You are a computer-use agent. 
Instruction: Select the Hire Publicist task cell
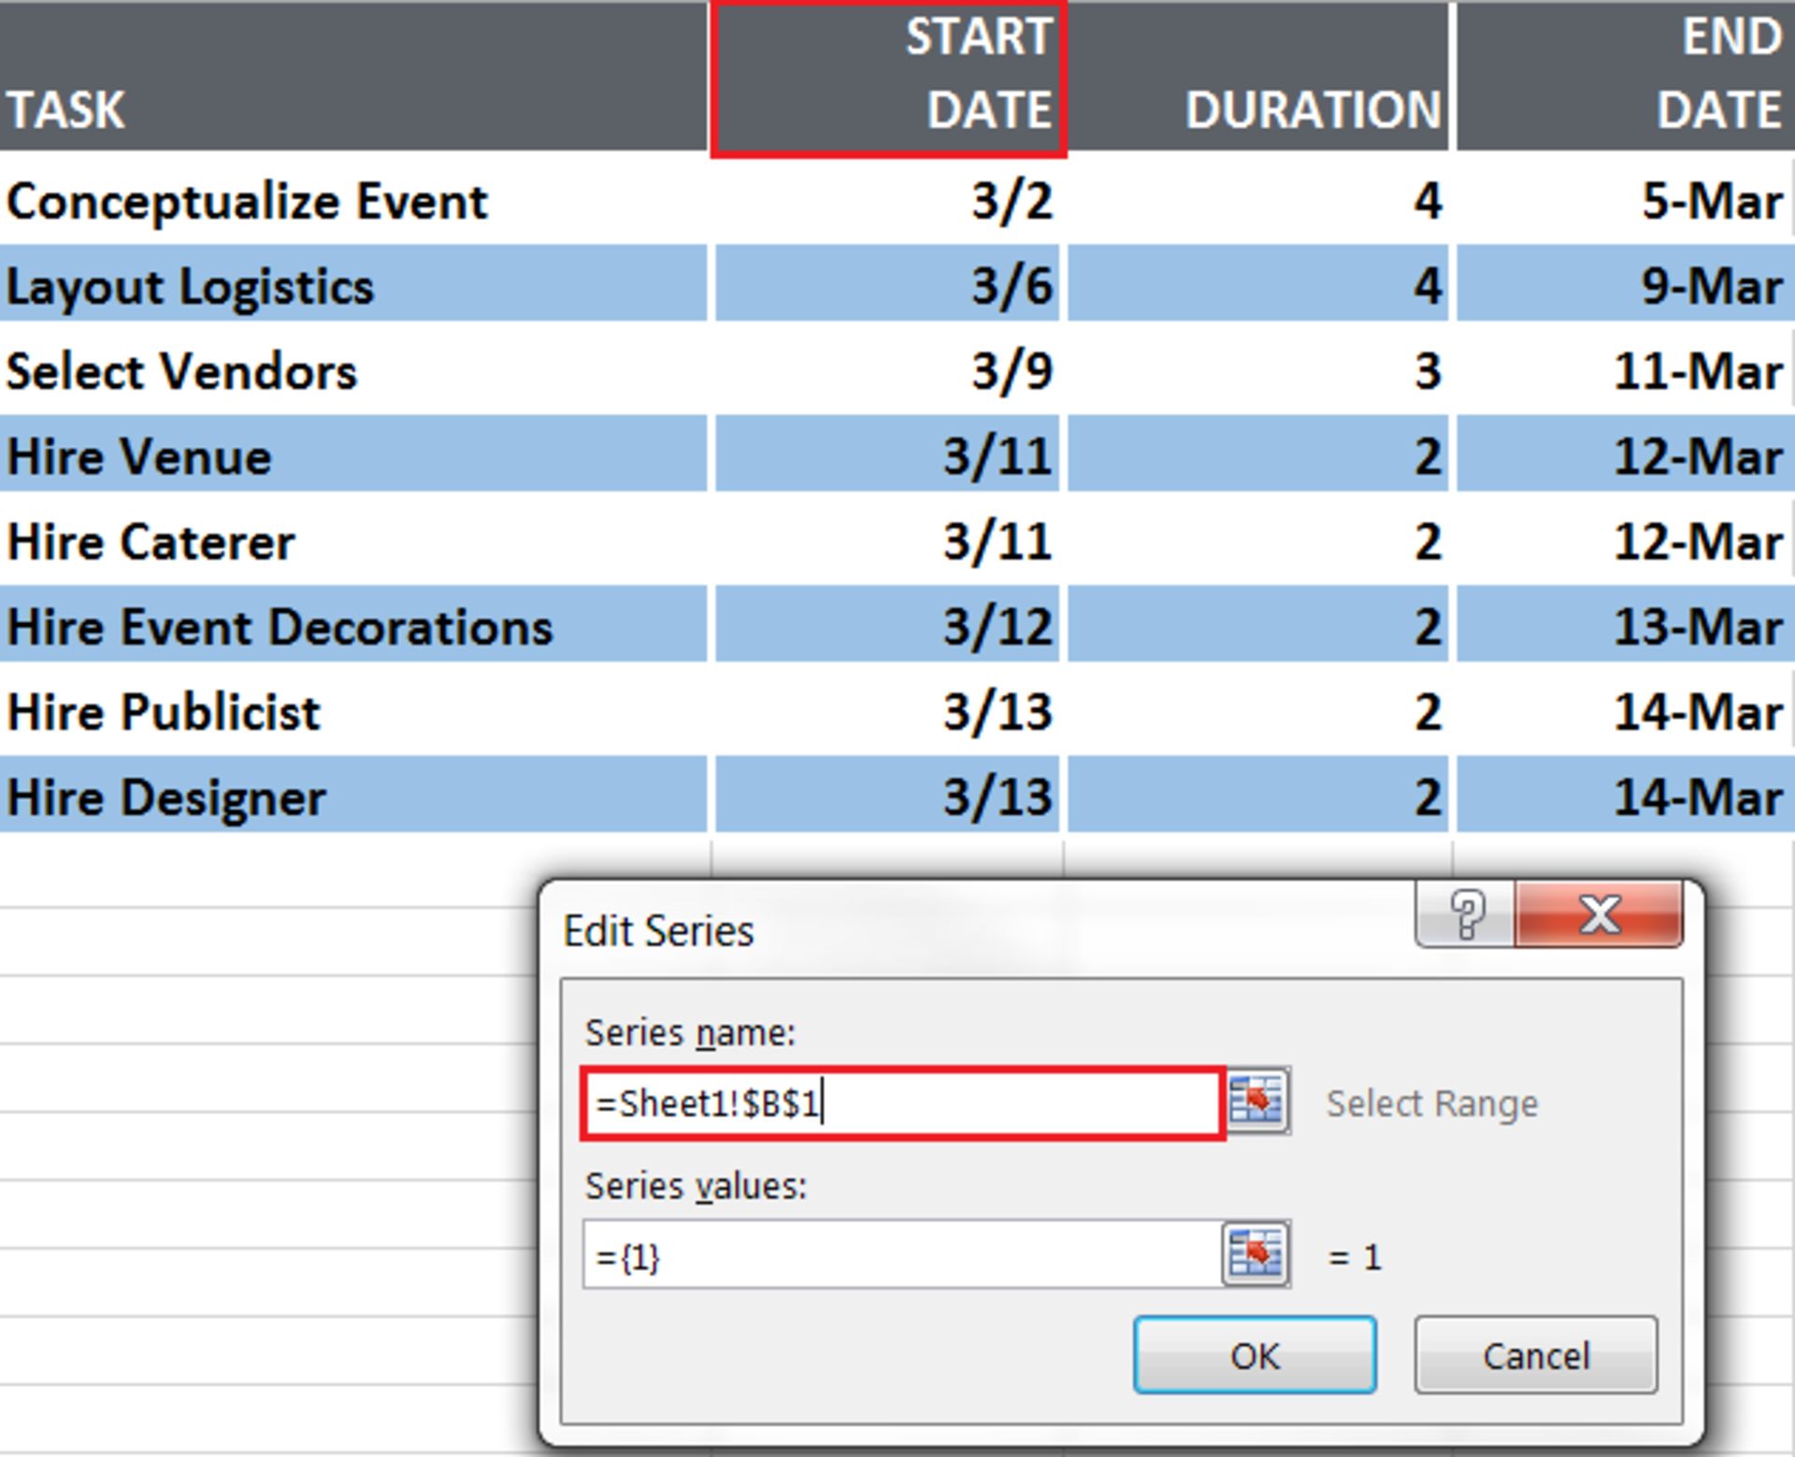(353, 712)
